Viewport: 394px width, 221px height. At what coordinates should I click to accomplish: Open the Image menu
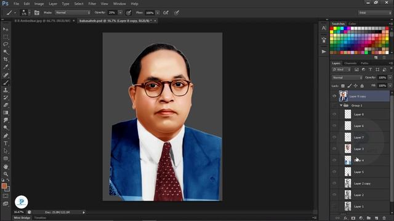(x=39, y=4)
